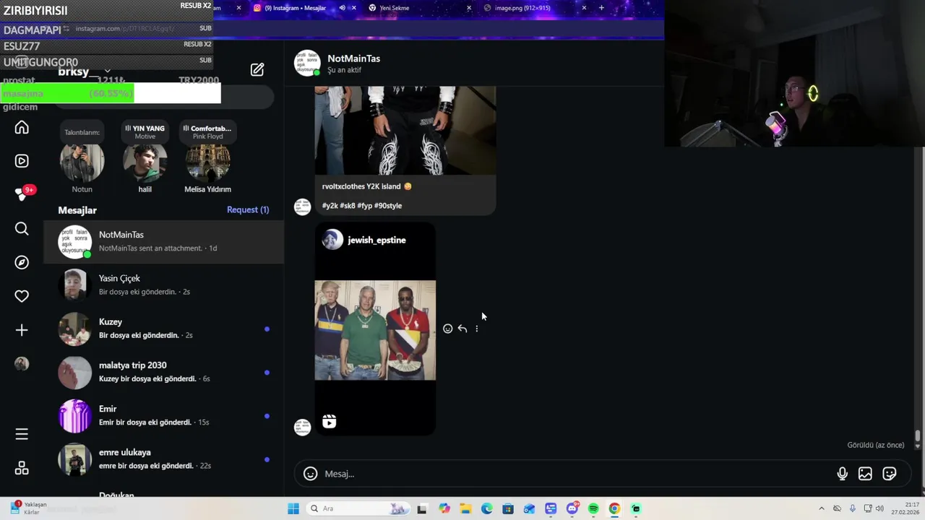The image size is (925, 520).
Task: Open Search from the Instagram sidebar
Action: click(22, 228)
